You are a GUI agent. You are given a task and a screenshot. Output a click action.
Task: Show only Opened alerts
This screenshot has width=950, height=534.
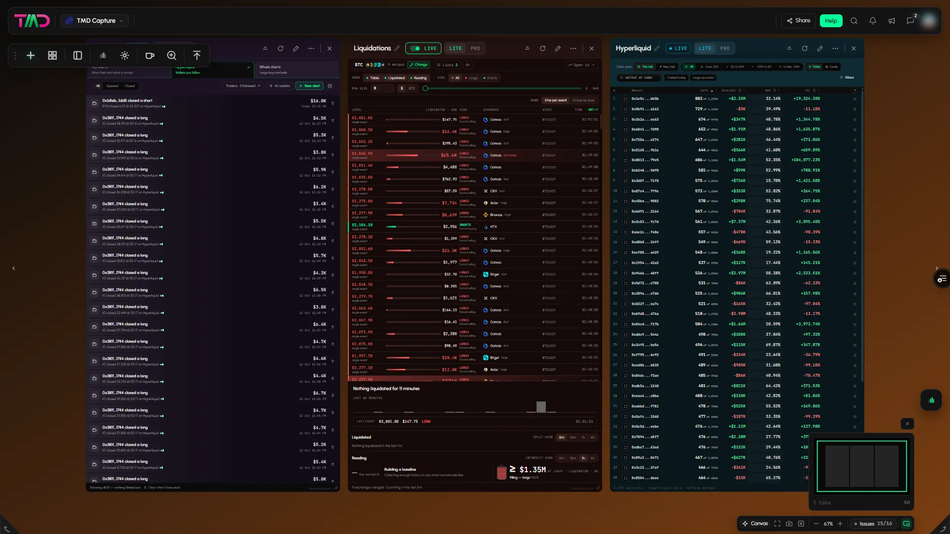[112, 86]
